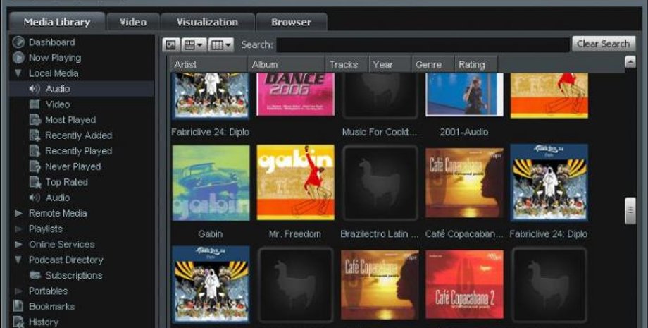The width and height of the screenshot is (648, 328).
Task: Select the Top Rated view
Action: 66,182
